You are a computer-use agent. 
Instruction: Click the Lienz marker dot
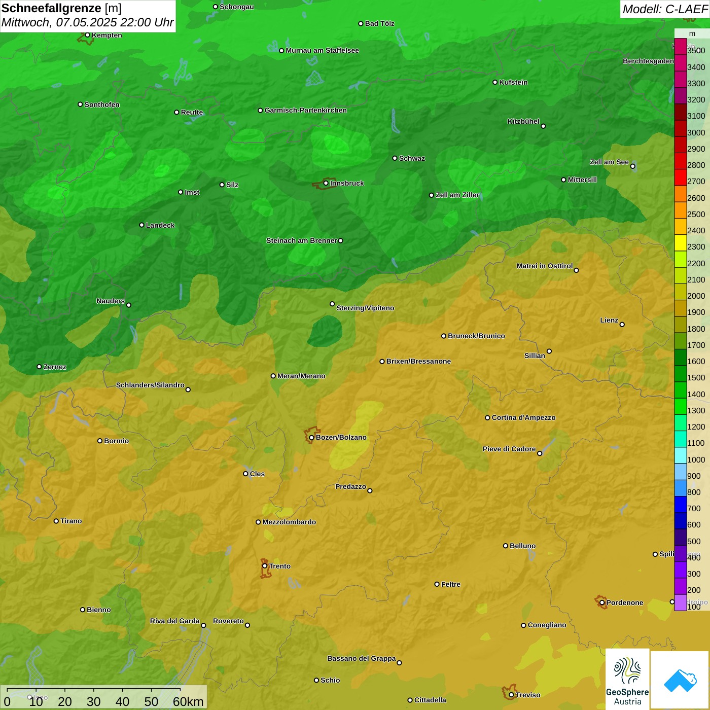pyautogui.click(x=622, y=324)
